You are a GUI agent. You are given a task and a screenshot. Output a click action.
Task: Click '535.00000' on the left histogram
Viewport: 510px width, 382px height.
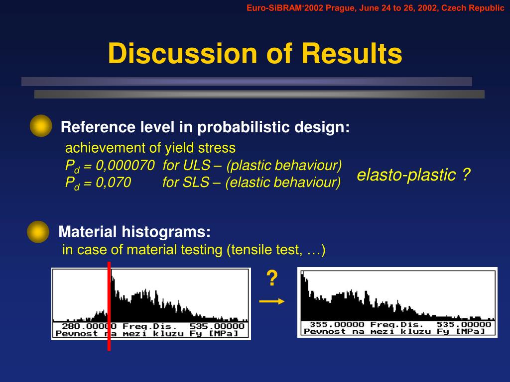click(217, 326)
